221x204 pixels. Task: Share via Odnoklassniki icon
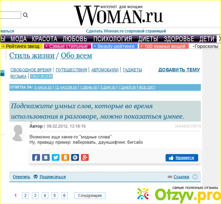[65, 158]
